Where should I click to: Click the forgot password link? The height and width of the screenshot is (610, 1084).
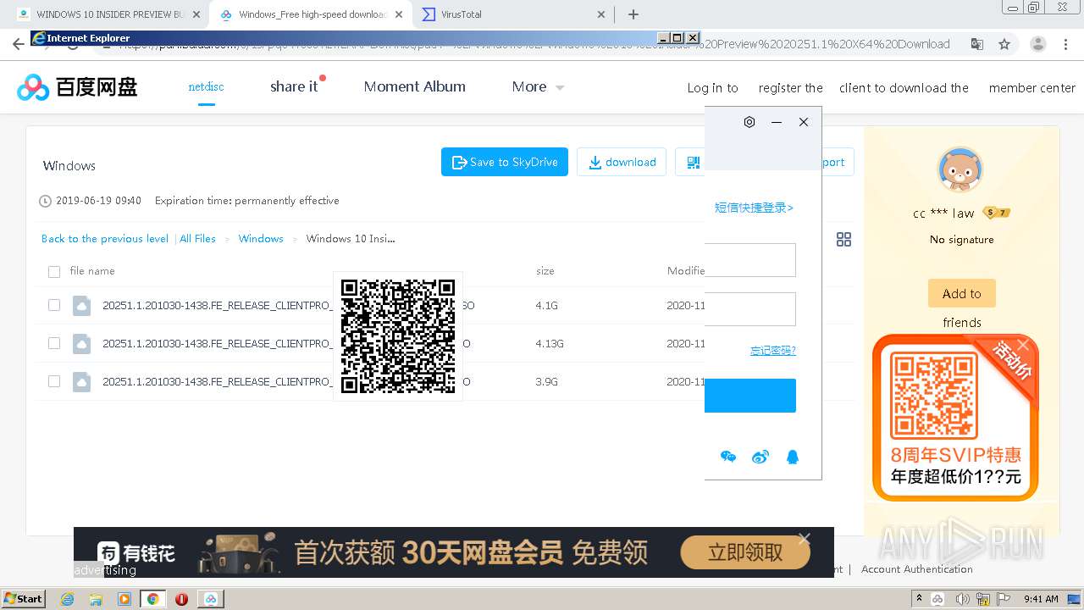tap(772, 351)
